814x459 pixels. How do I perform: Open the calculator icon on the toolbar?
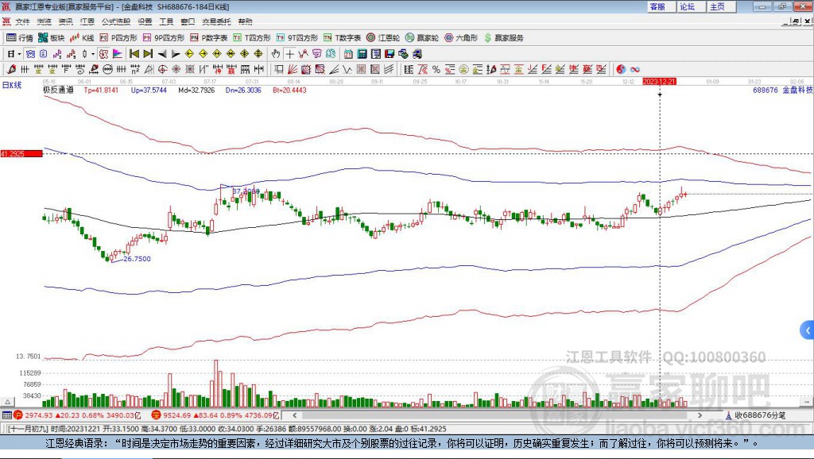361,54
